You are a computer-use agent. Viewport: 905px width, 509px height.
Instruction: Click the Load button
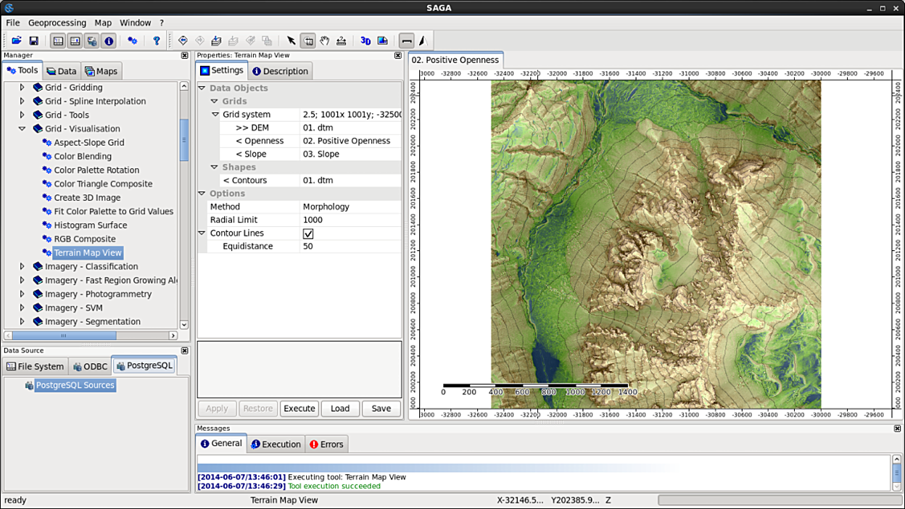point(340,408)
